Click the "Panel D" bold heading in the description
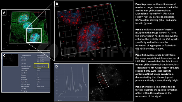 (139, 87)
